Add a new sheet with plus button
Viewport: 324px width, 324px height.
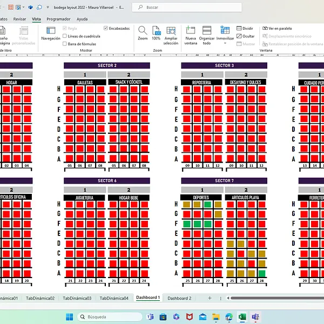click(x=210, y=298)
